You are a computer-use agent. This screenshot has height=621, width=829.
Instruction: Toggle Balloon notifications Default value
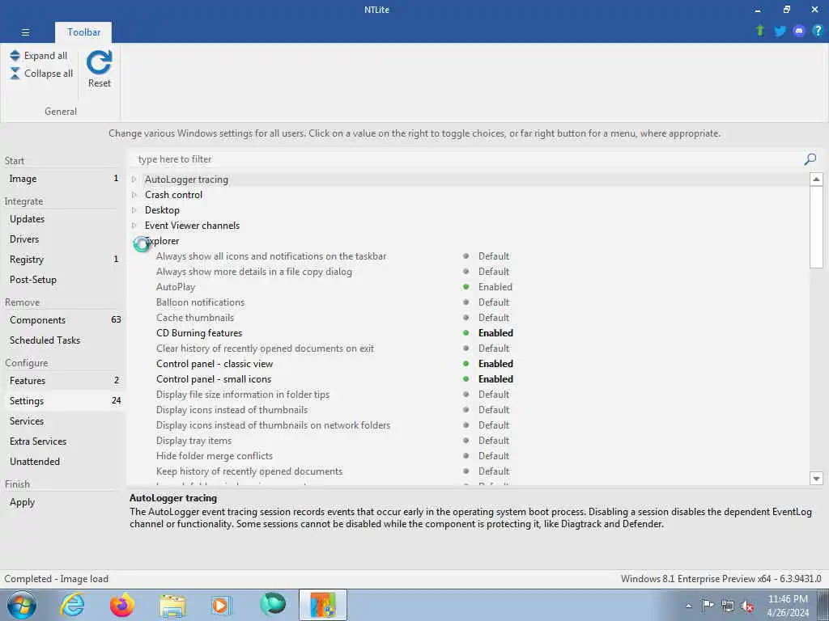[x=494, y=302]
